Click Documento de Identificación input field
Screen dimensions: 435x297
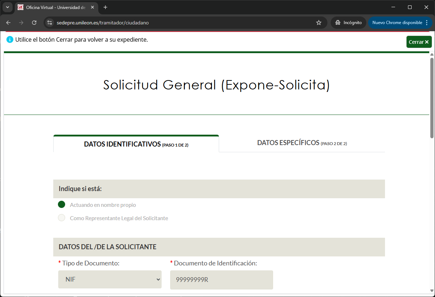tap(222, 280)
